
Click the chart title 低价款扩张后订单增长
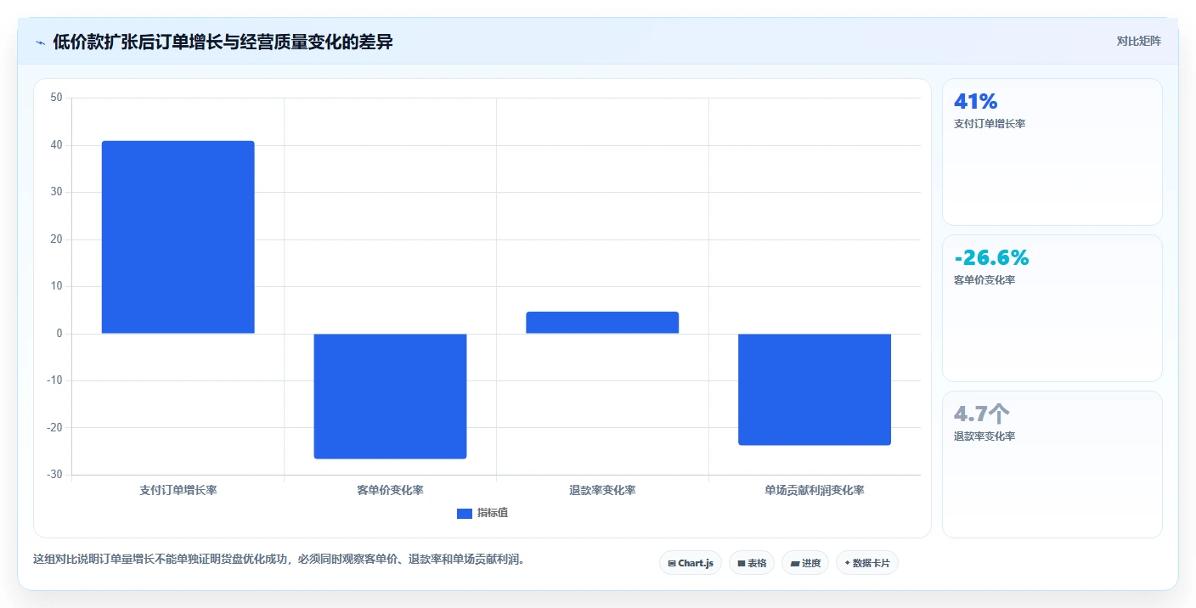pos(223,42)
